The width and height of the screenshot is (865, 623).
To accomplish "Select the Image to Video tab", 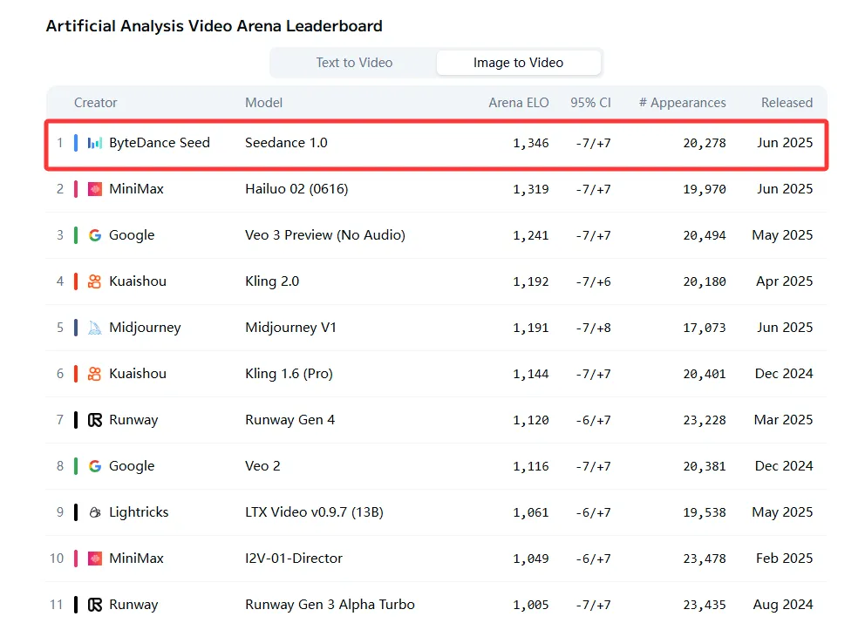I will pyautogui.click(x=519, y=62).
